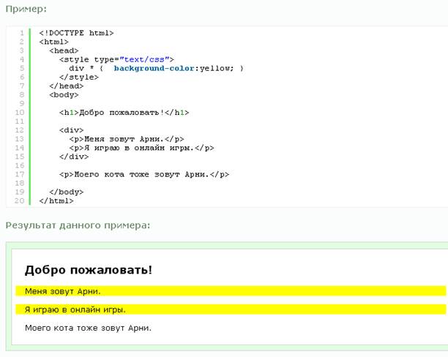
Task: Click the opening '<body>' tag line
Action: coord(64,95)
